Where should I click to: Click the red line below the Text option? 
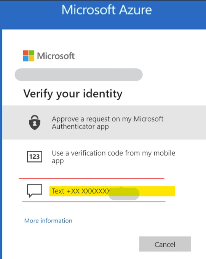(94, 202)
